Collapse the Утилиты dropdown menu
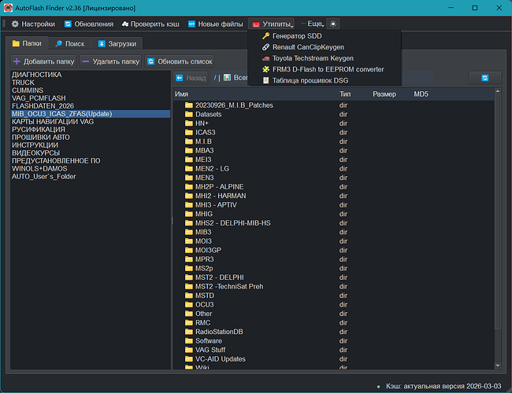The width and height of the screenshot is (512, 393). [272, 24]
